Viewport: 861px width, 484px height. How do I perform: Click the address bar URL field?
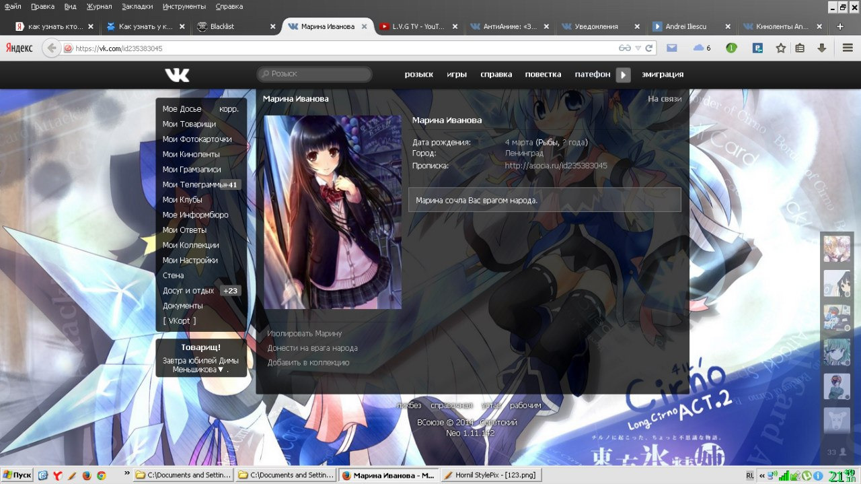coord(343,48)
